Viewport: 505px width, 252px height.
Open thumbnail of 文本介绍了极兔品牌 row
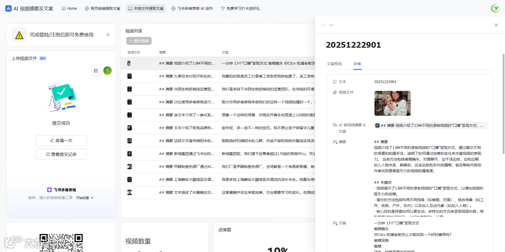129,127
